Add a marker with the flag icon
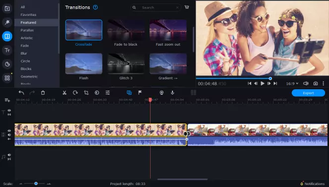329x187 pixels. tap(140, 93)
